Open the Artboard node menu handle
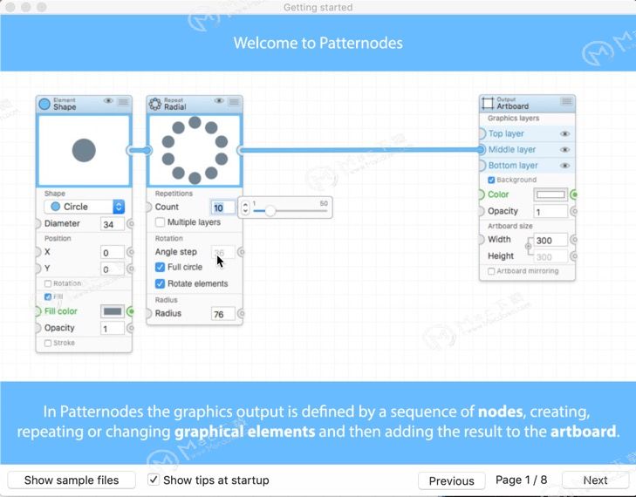636x497 pixels. pyautogui.click(x=566, y=101)
